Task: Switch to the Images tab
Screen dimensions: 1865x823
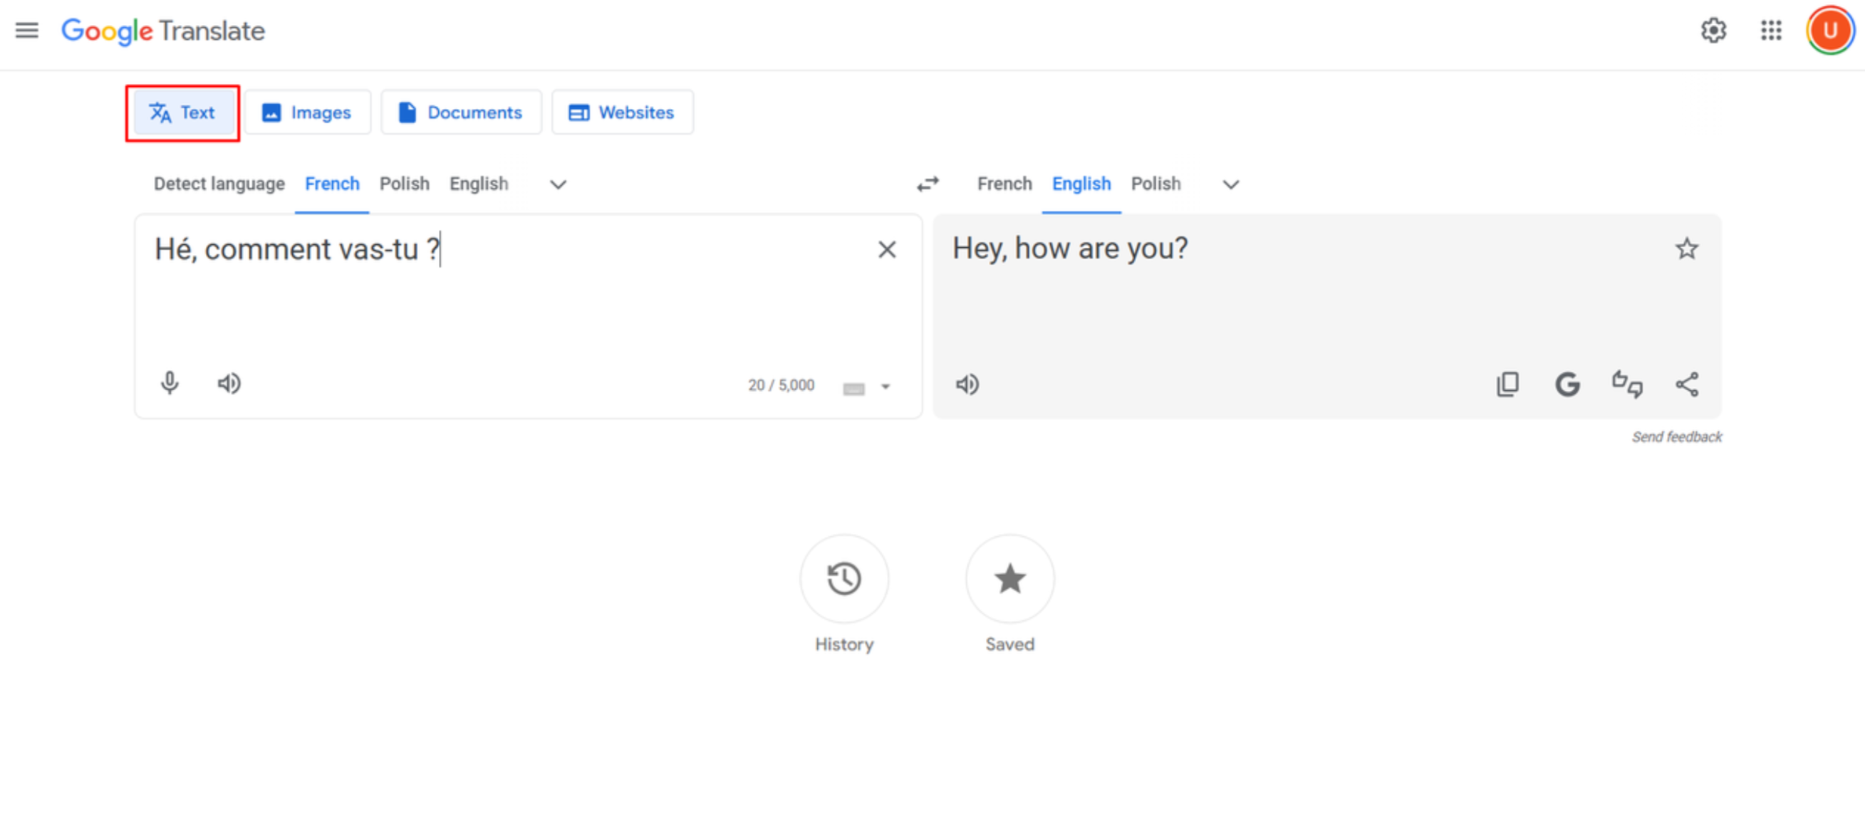Action: [x=307, y=112]
